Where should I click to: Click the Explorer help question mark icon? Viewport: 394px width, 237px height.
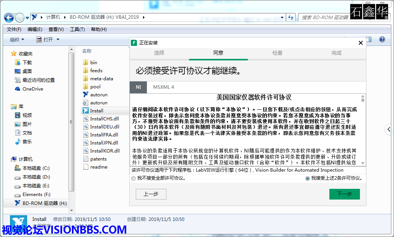382,39
